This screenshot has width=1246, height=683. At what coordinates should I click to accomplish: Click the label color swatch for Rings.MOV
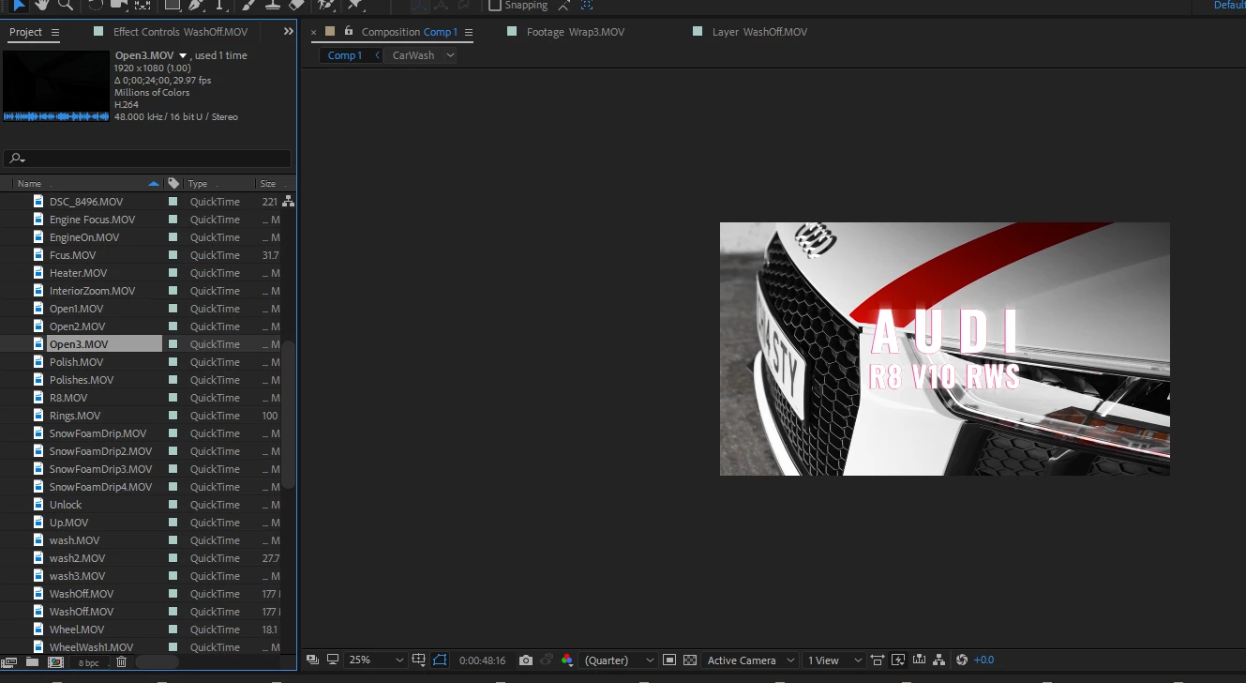click(x=173, y=416)
